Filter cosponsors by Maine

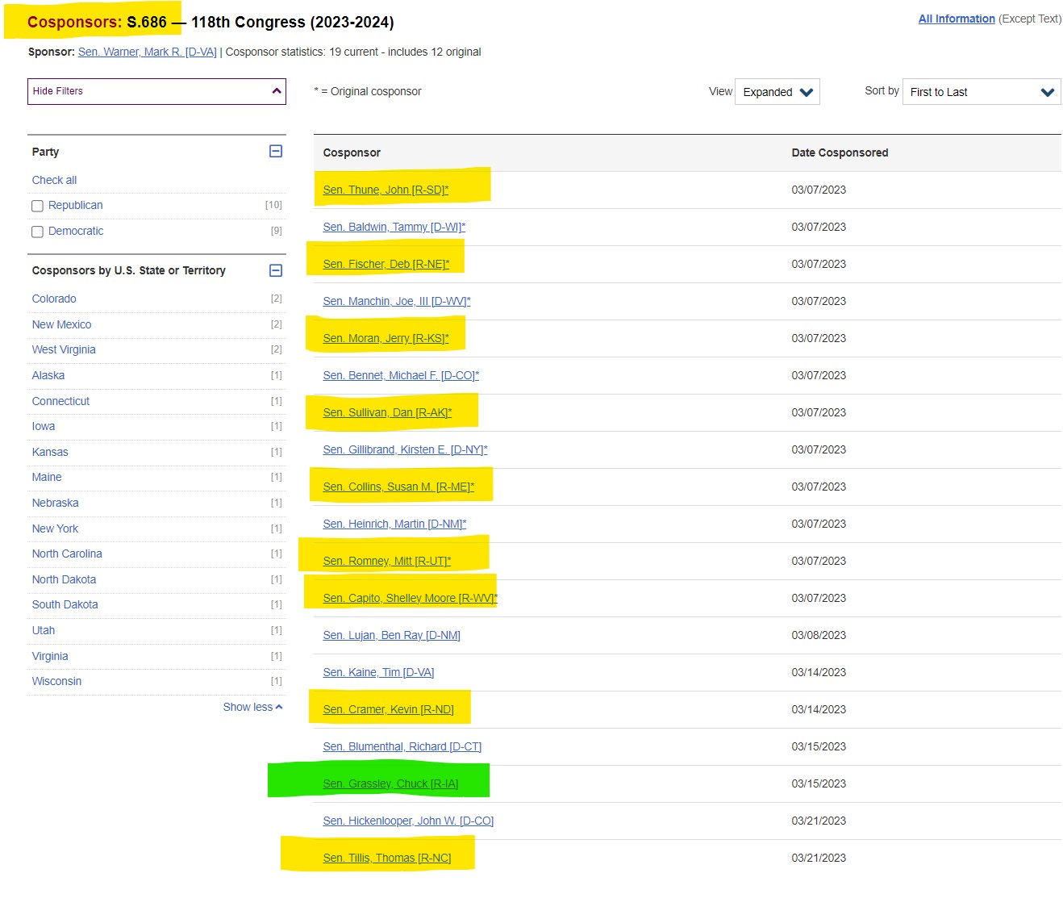click(47, 477)
